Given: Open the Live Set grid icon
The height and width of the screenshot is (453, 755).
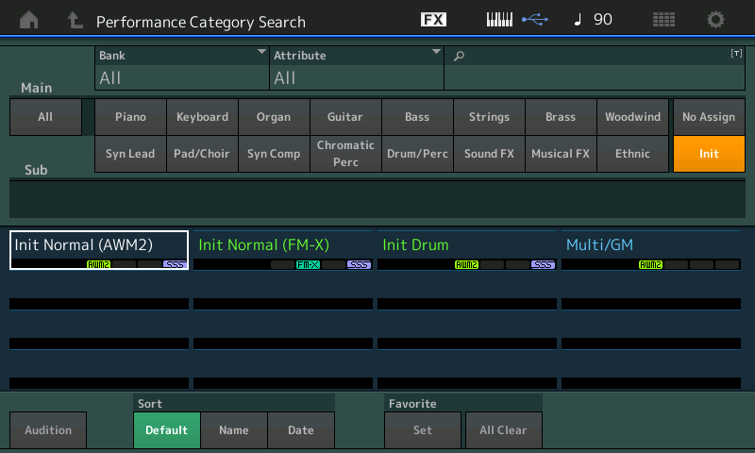Looking at the screenshot, I should [663, 20].
